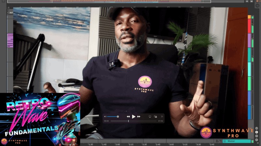Click the speaker volume icon in the player
Image resolution: width=261 pixels, height=146 pixels.
tap(105, 117)
